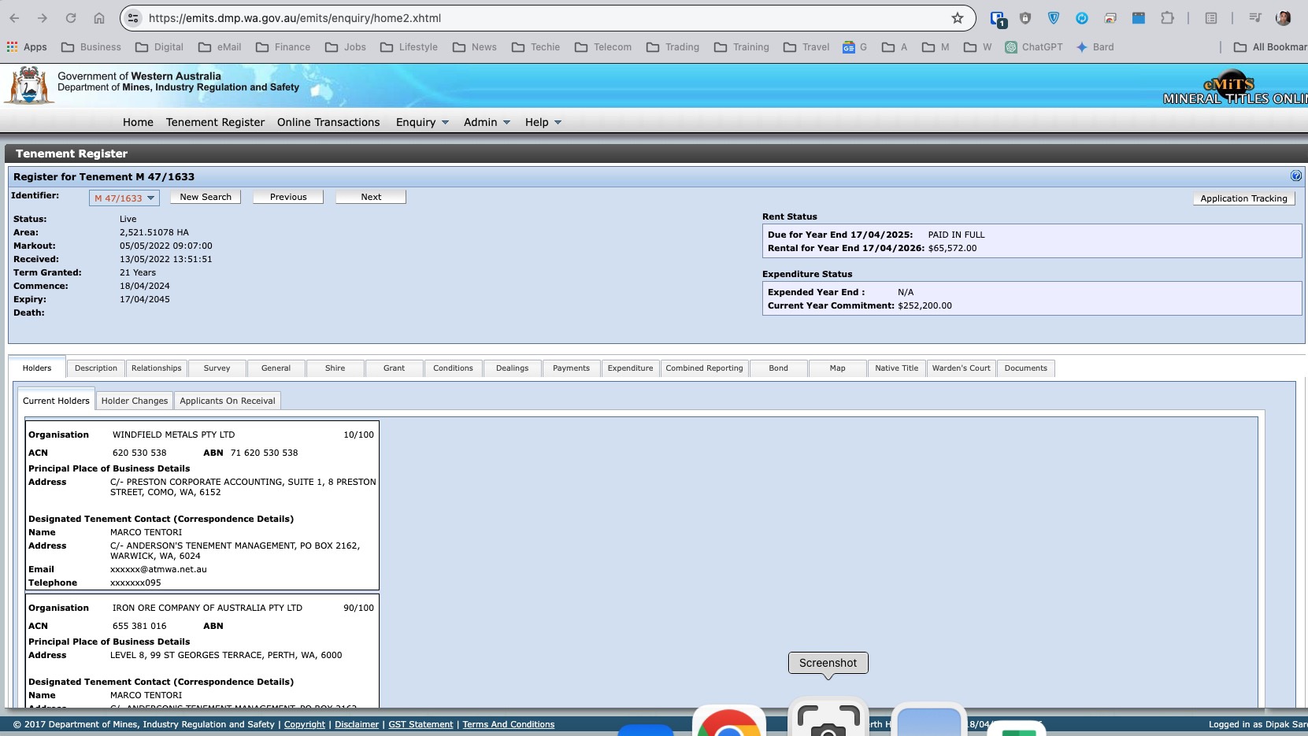
Task: Expand the Help menu
Action: point(543,122)
